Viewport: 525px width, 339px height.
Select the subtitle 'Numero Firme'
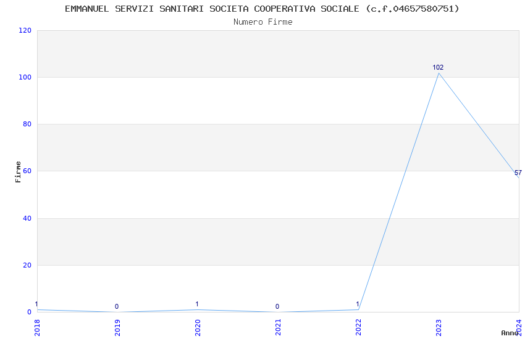[x=263, y=22]
